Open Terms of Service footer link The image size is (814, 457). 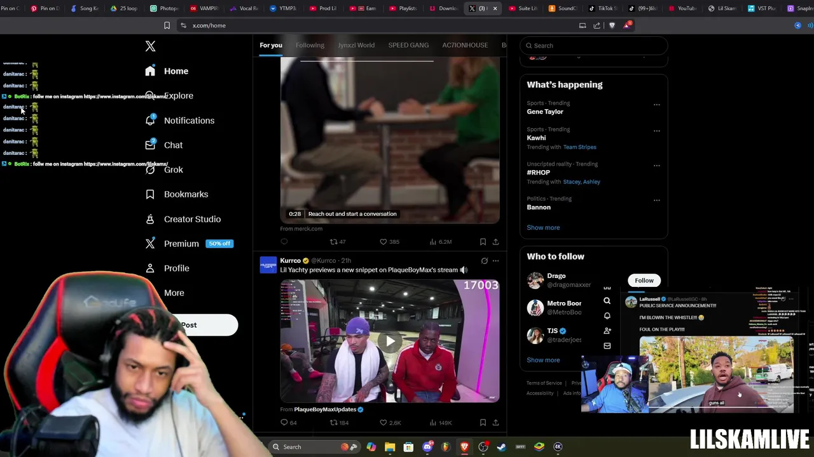pos(544,383)
